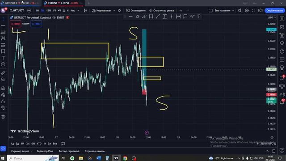Viewport: 286px width, 161px height.
Task: Pick the brush in favorites toolbar
Action: click(x=144, y=17)
